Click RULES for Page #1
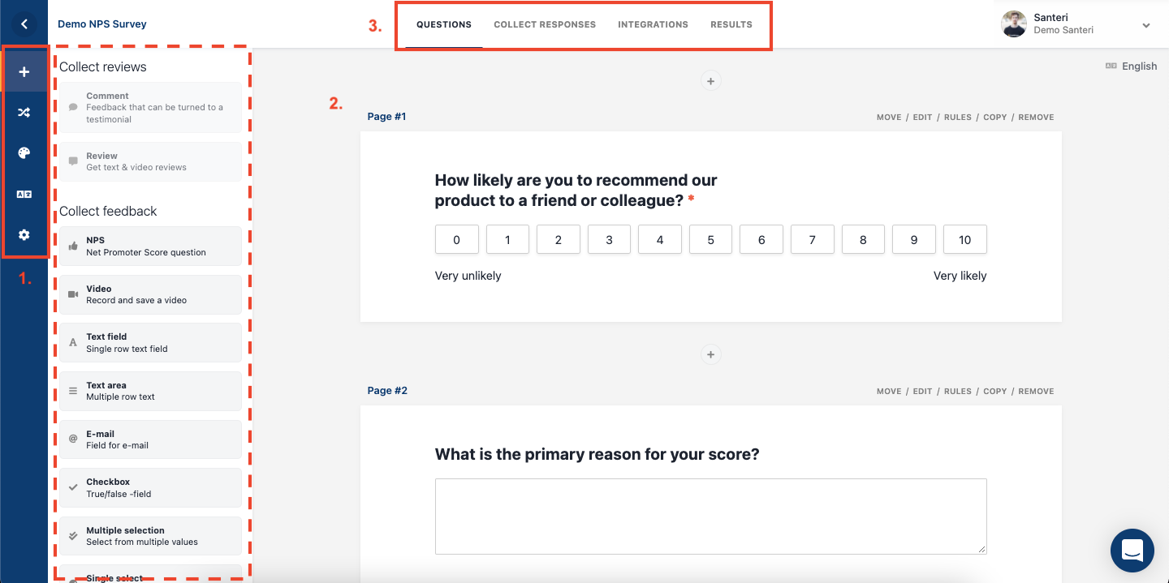1169x583 pixels. 958,118
